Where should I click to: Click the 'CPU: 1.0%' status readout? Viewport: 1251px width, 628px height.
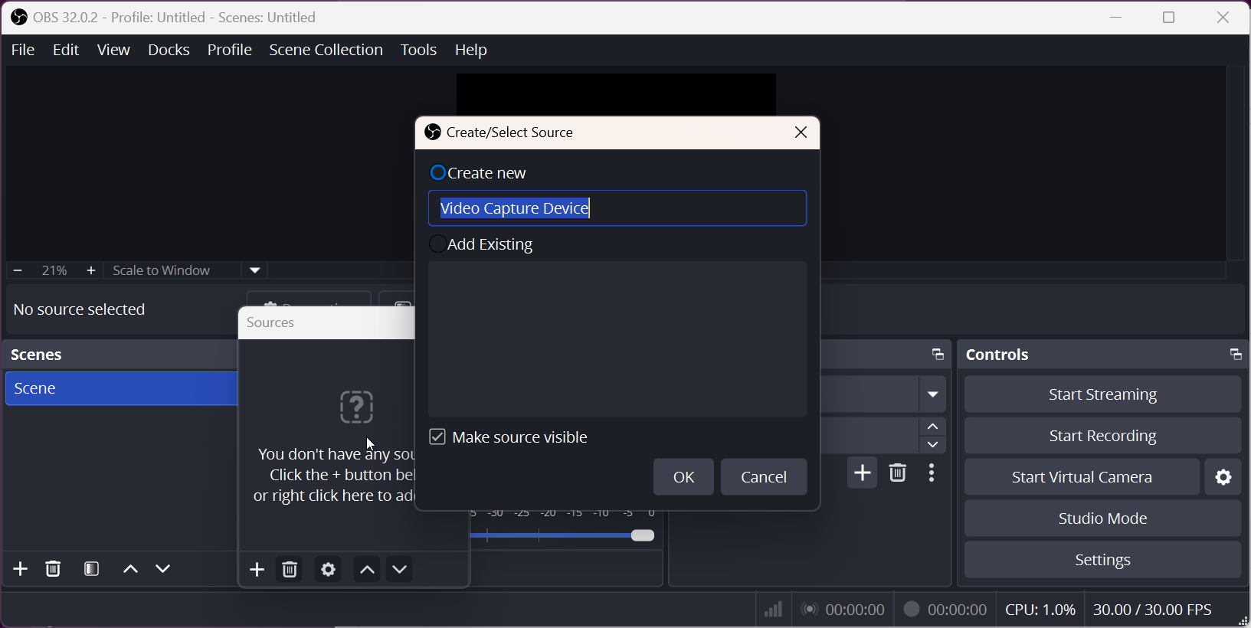pos(1040,610)
